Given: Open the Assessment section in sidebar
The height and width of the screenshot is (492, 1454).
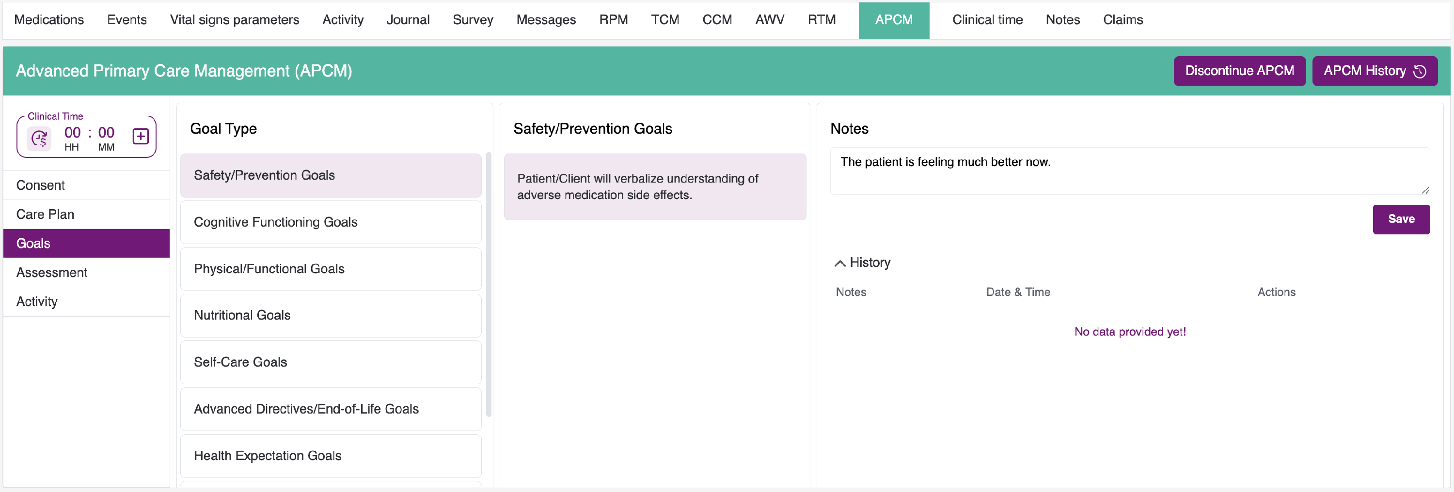Looking at the screenshot, I should pos(52,273).
